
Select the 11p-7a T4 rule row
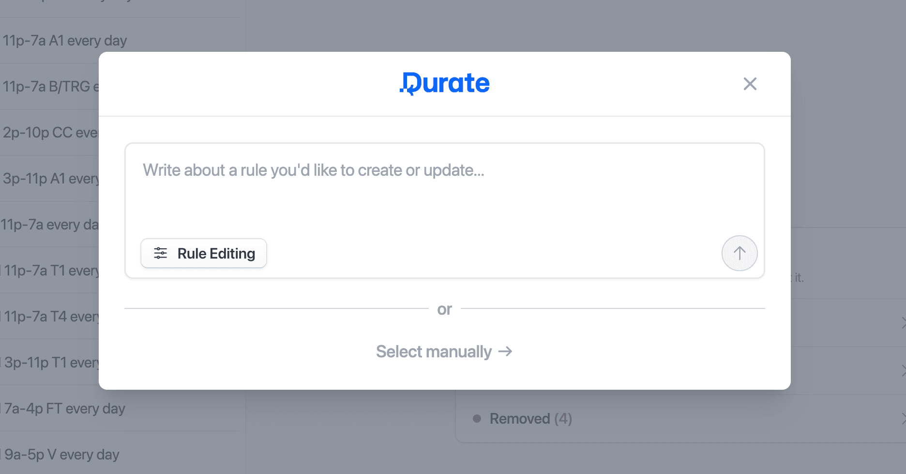(x=49, y=317)
